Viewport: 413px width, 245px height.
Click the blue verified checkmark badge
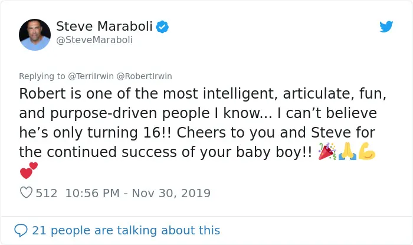pyautogui.click(x=162, y=27)
